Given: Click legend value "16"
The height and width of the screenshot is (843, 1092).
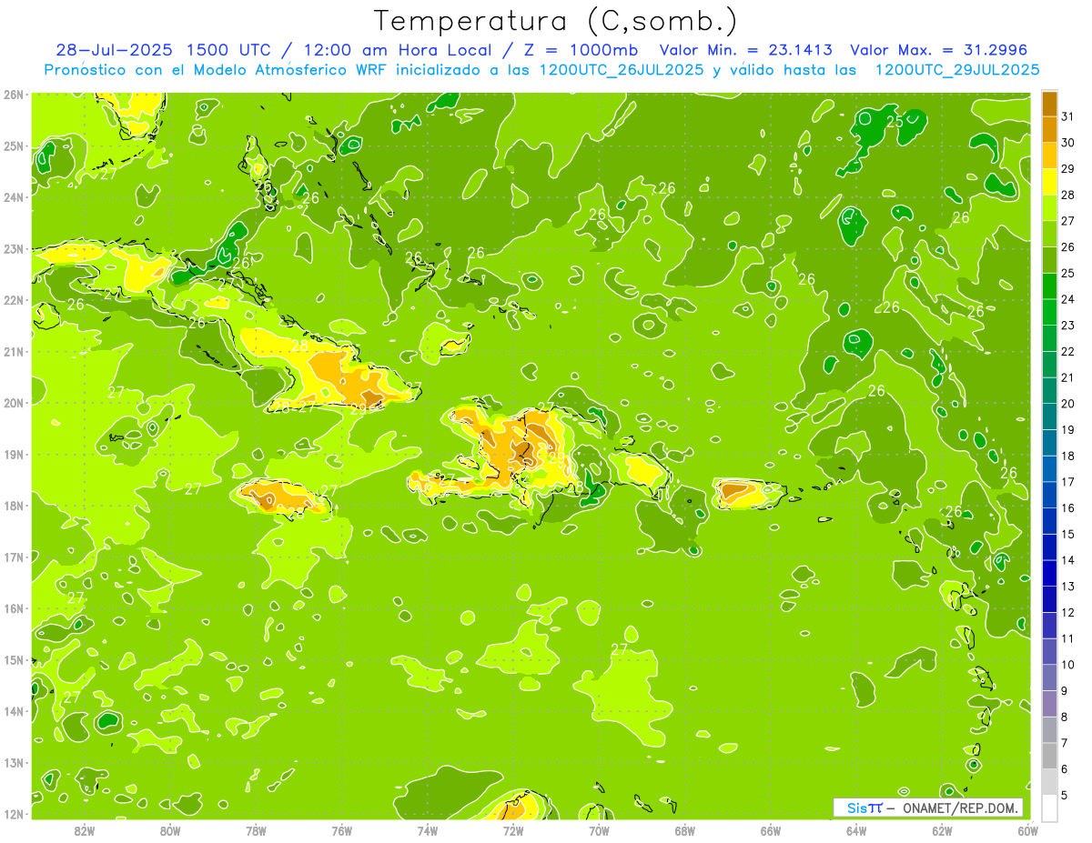Looking at the screenshot, I should 1067,508.
